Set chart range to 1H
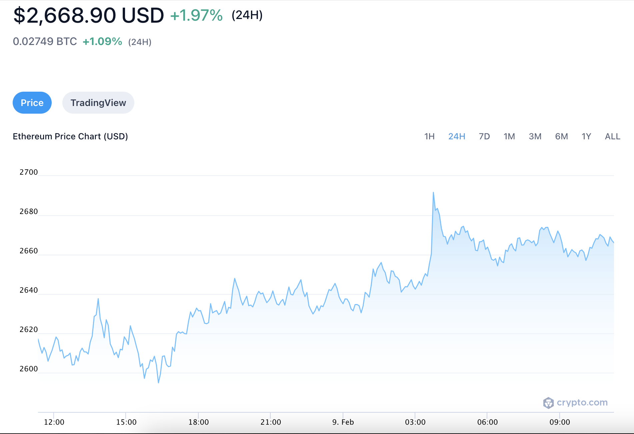 (x=429, y=136)
